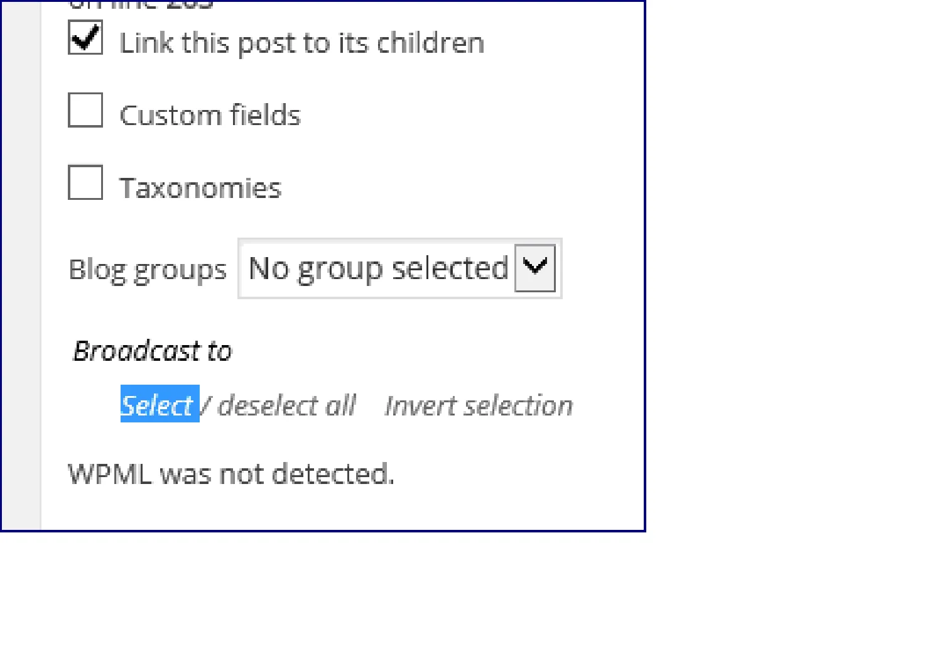
Task: Click the Broadcast to heading
Action: tap(153, 351)
